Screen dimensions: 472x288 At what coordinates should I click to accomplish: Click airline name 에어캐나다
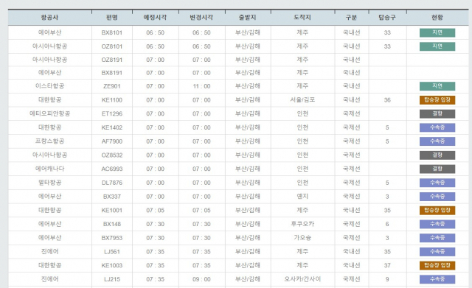click(x=49, y=169)
